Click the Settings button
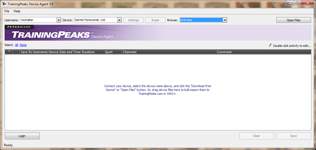Viewport: 316px width, 150px height. click(x=133, y=20)
